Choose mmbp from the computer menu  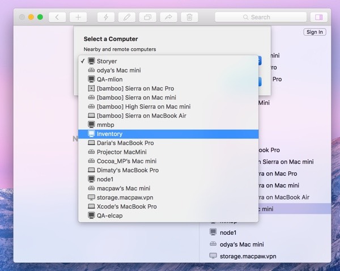click(168, 125)
